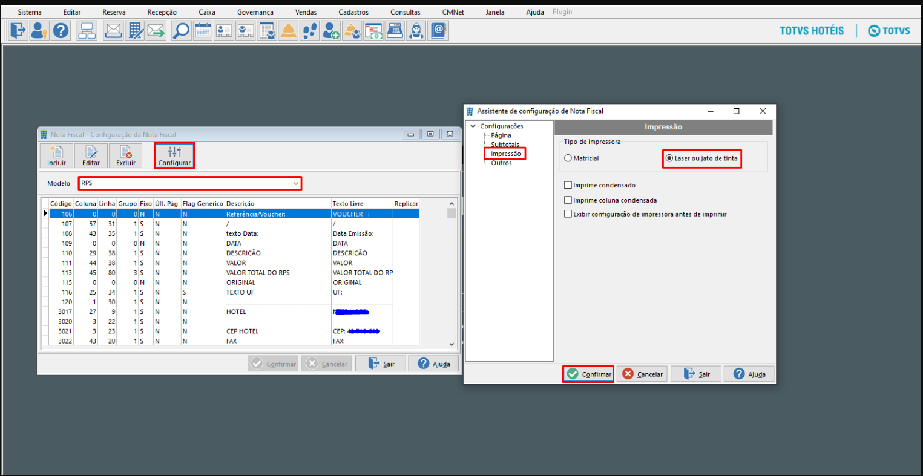Click the second ID card icon
Image resolution: width=923 pixels, height=476 pixels.
(x=245, y=30)
